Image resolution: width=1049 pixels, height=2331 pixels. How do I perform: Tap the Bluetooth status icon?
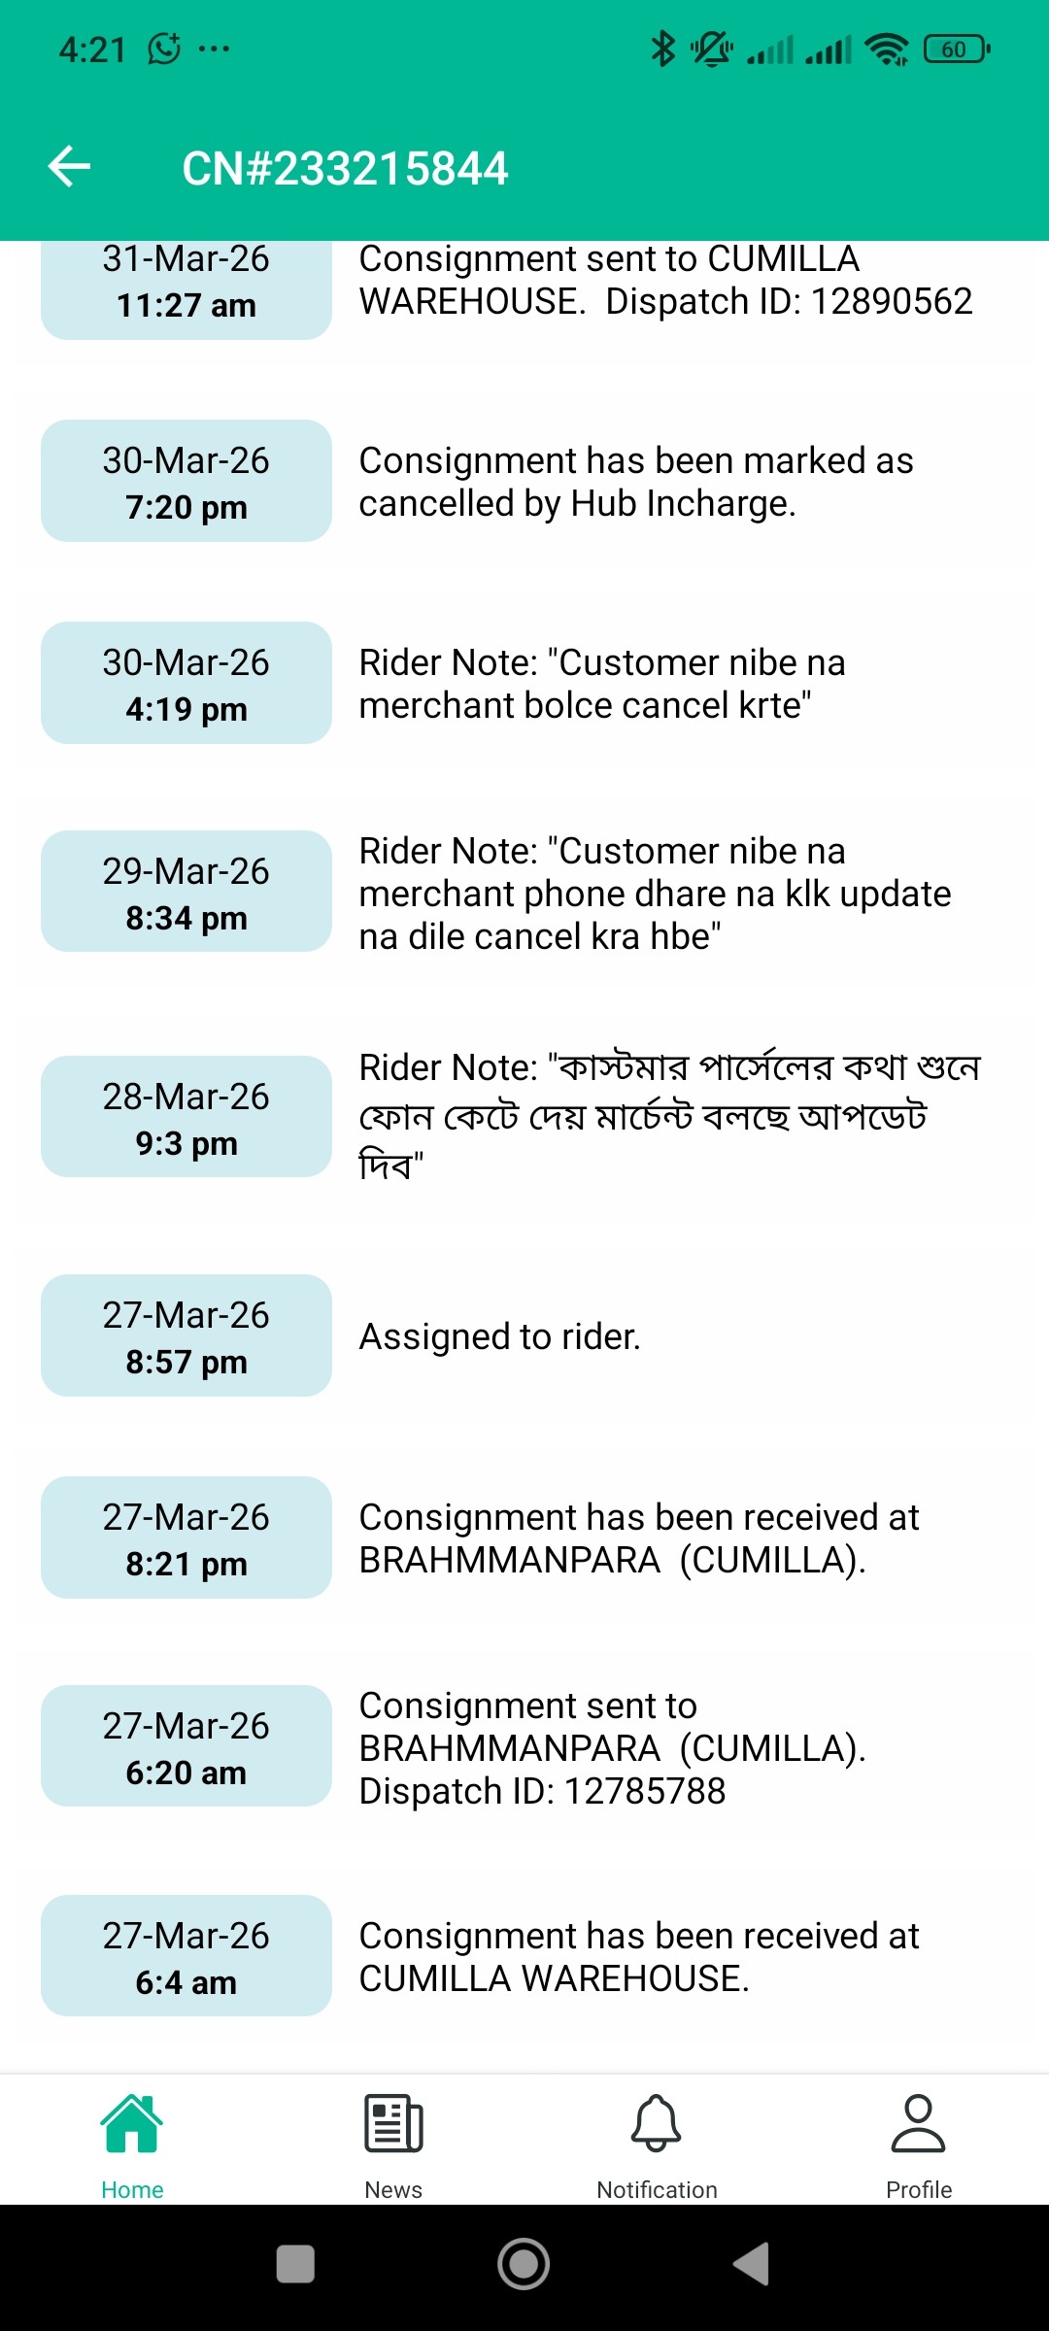(662, 49)
